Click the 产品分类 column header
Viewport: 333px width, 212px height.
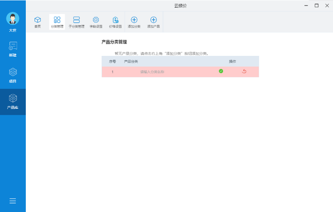131,61
